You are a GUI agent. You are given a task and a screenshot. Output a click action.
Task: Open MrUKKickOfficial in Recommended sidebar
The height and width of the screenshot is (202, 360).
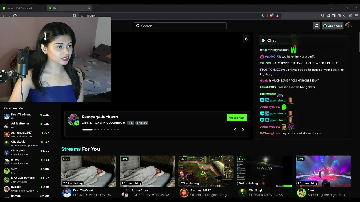click(27, 180)
